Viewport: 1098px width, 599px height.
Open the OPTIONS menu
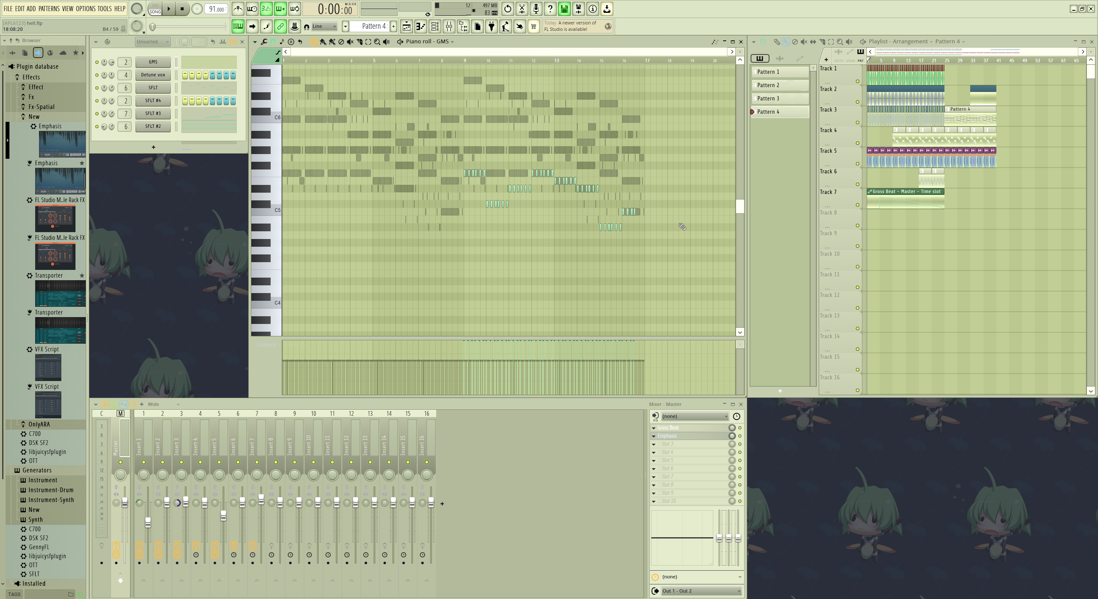(x=86, y=9)
